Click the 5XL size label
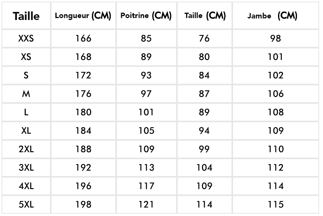 (26, 204)
